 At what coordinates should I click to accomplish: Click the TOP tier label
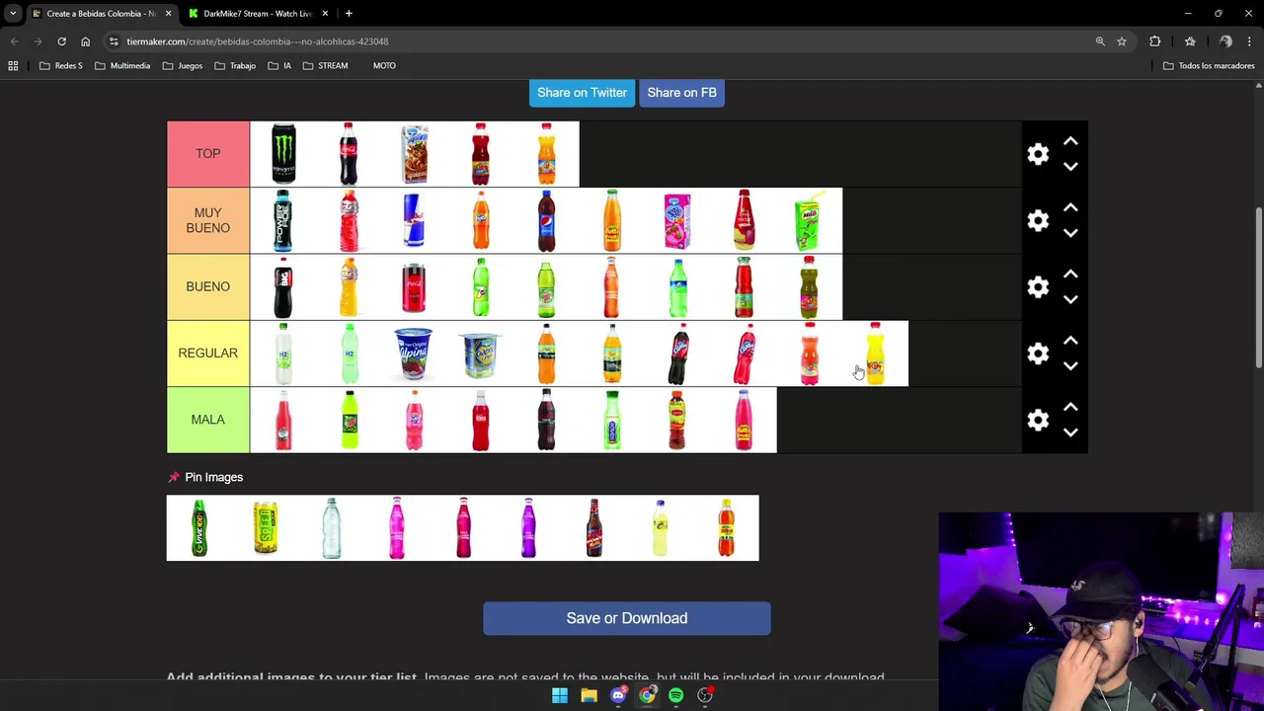(208, 154)
